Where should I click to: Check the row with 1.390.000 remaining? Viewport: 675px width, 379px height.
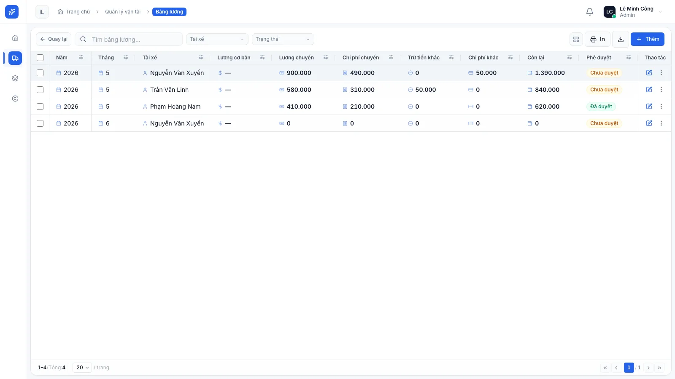pos(40,73)
